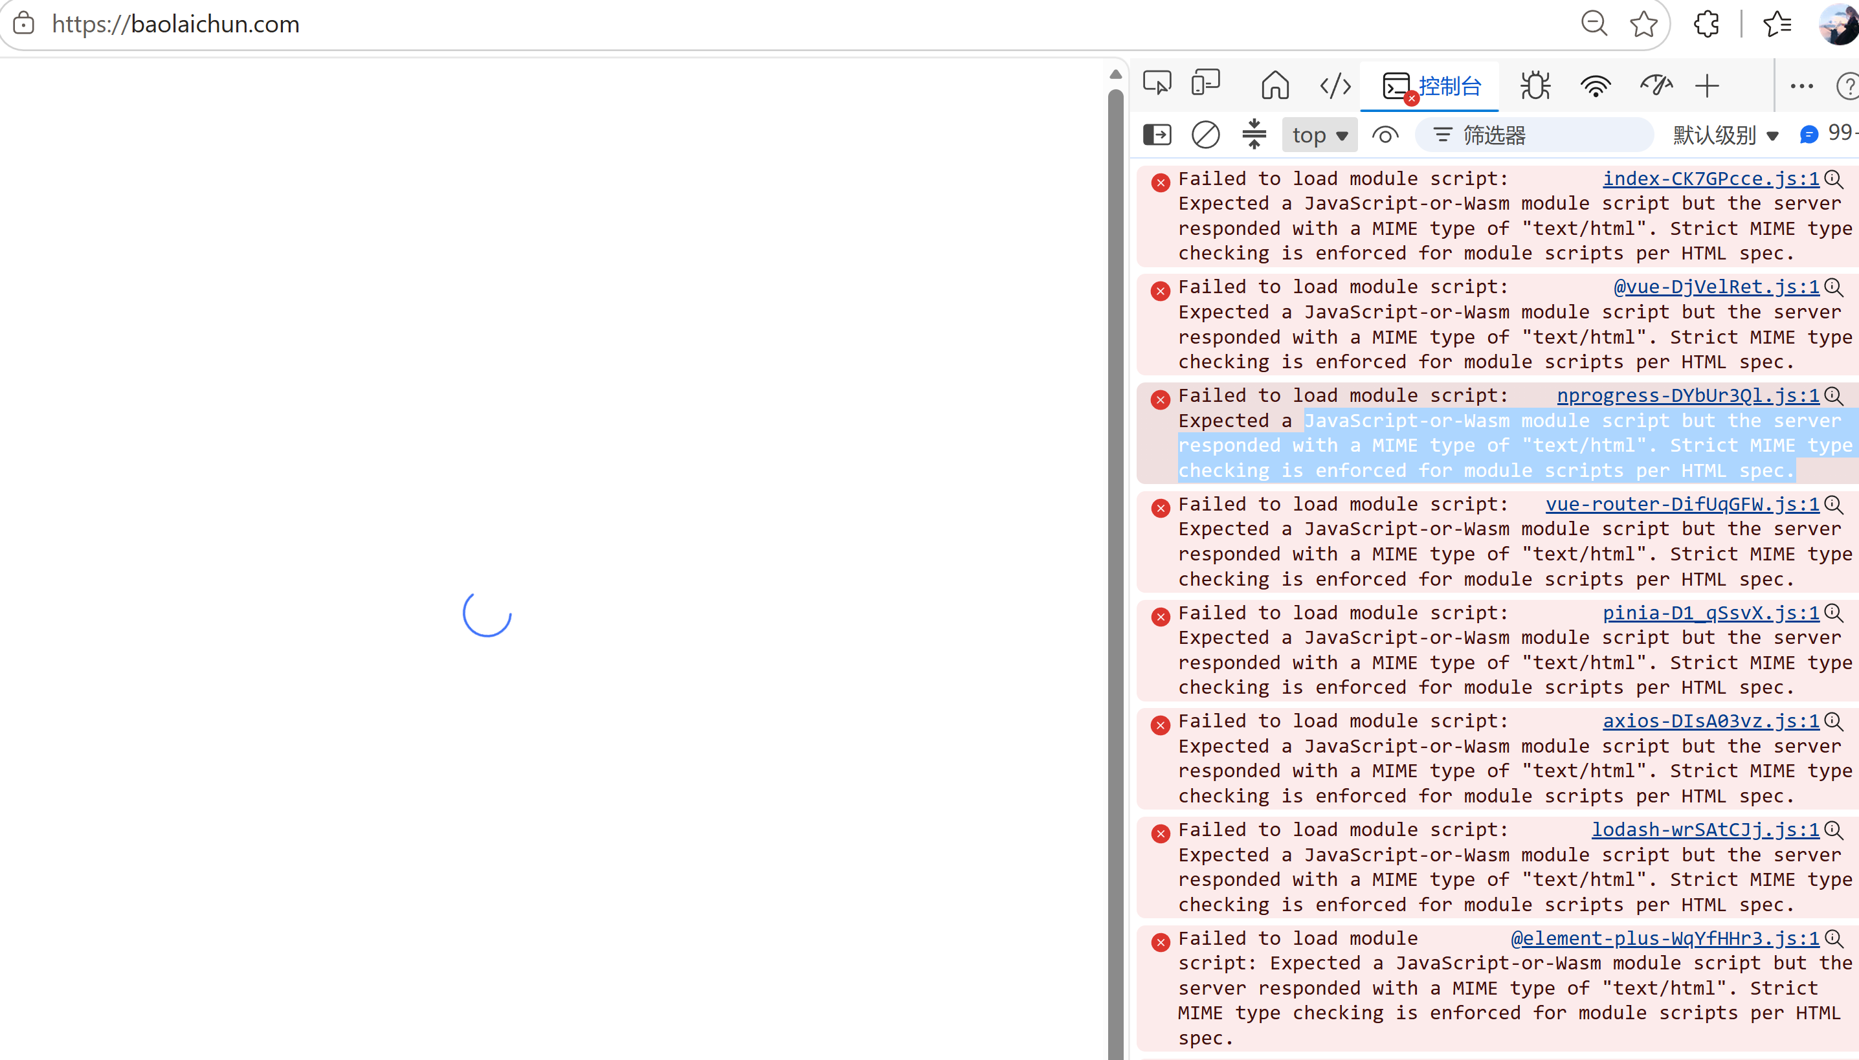Click error icon of nprogress-DYbUr3Ql.js message
This screenshot has width=1859, height=1060.
click(1161, 400)
